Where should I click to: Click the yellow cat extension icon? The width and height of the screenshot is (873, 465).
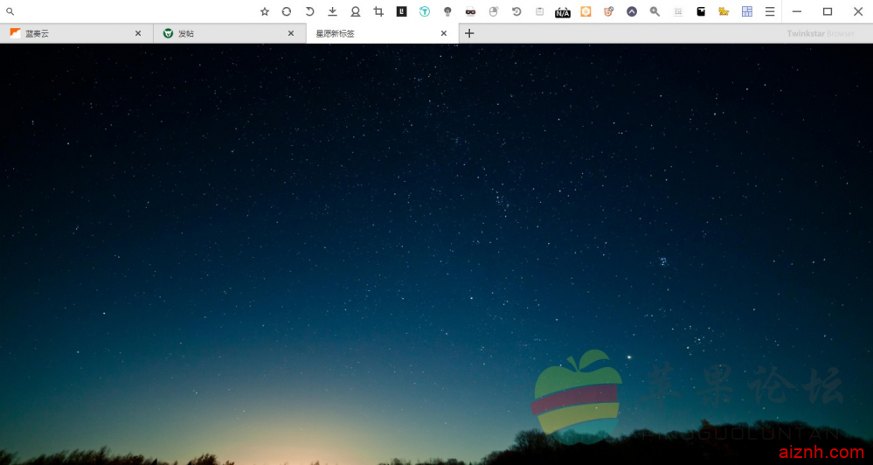(x=724, y=11)
